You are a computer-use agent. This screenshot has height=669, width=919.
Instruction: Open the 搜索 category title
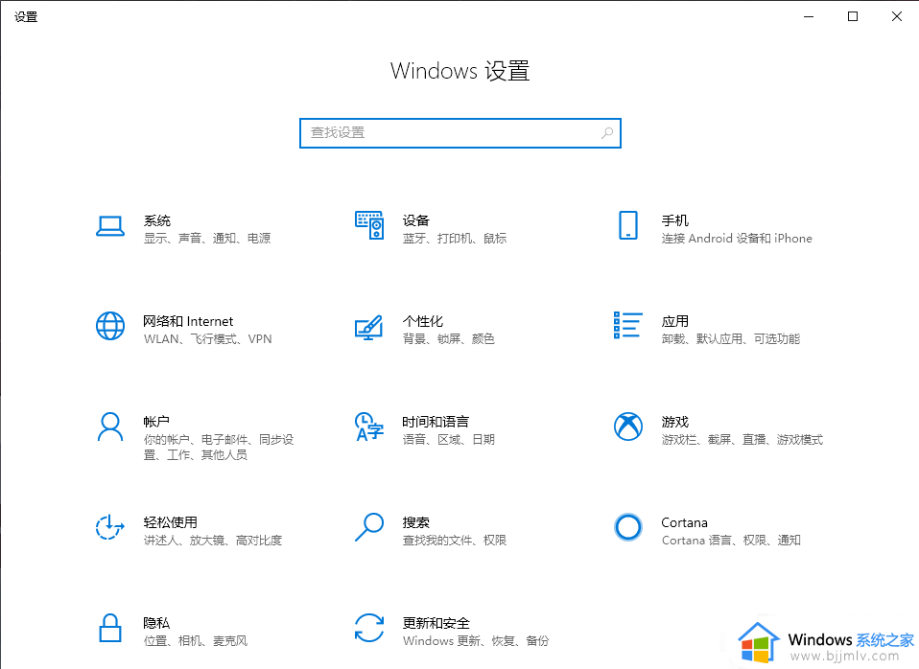416,522
